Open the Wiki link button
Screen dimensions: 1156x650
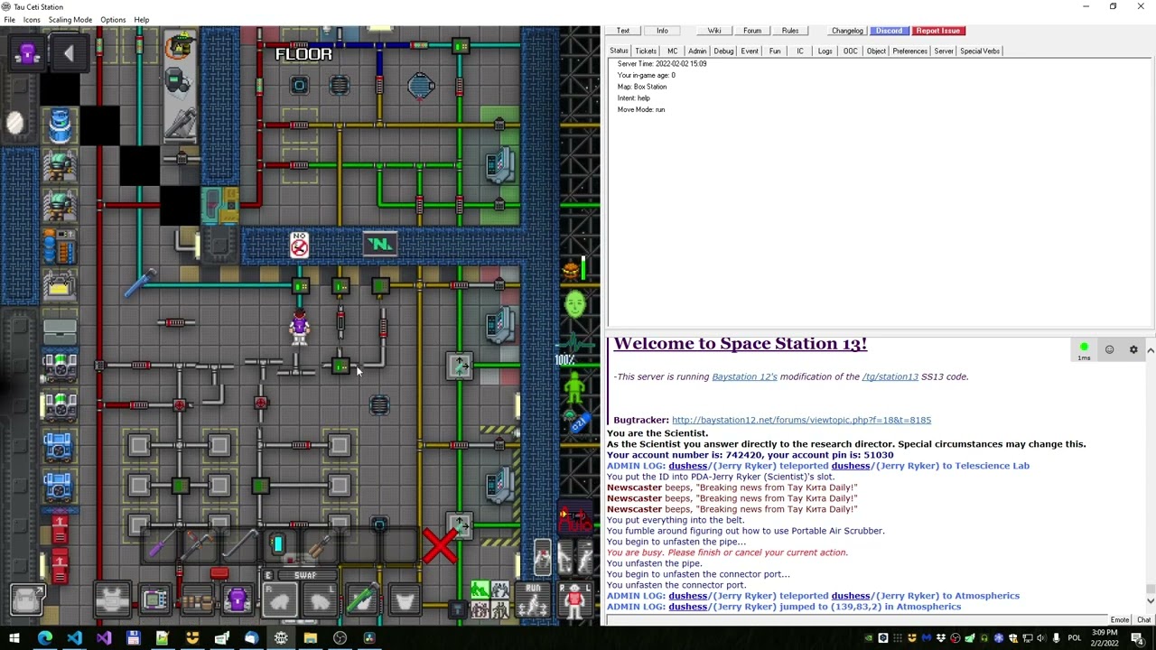pyautogui.click(x=714, y=31)
